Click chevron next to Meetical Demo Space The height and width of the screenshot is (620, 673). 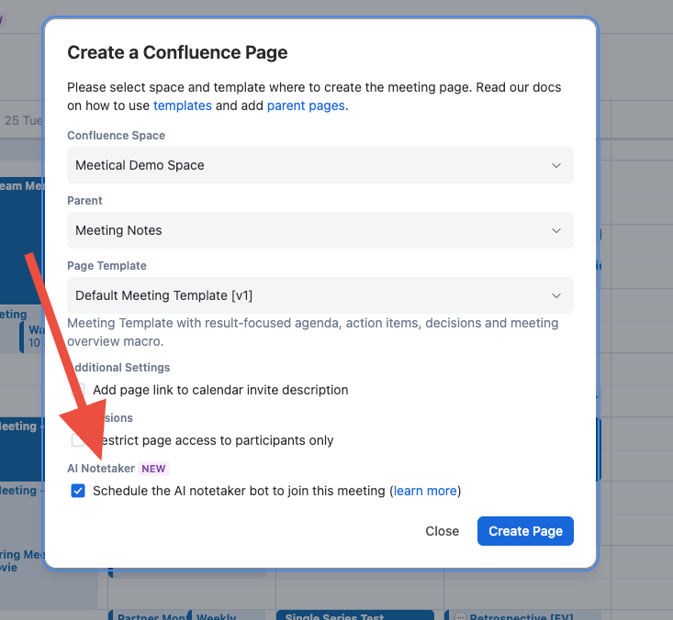point(556,165)
